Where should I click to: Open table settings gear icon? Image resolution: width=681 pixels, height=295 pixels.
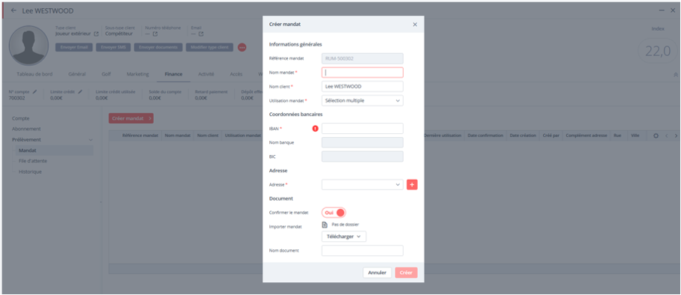pyautogui.click(x=655, y=136)
